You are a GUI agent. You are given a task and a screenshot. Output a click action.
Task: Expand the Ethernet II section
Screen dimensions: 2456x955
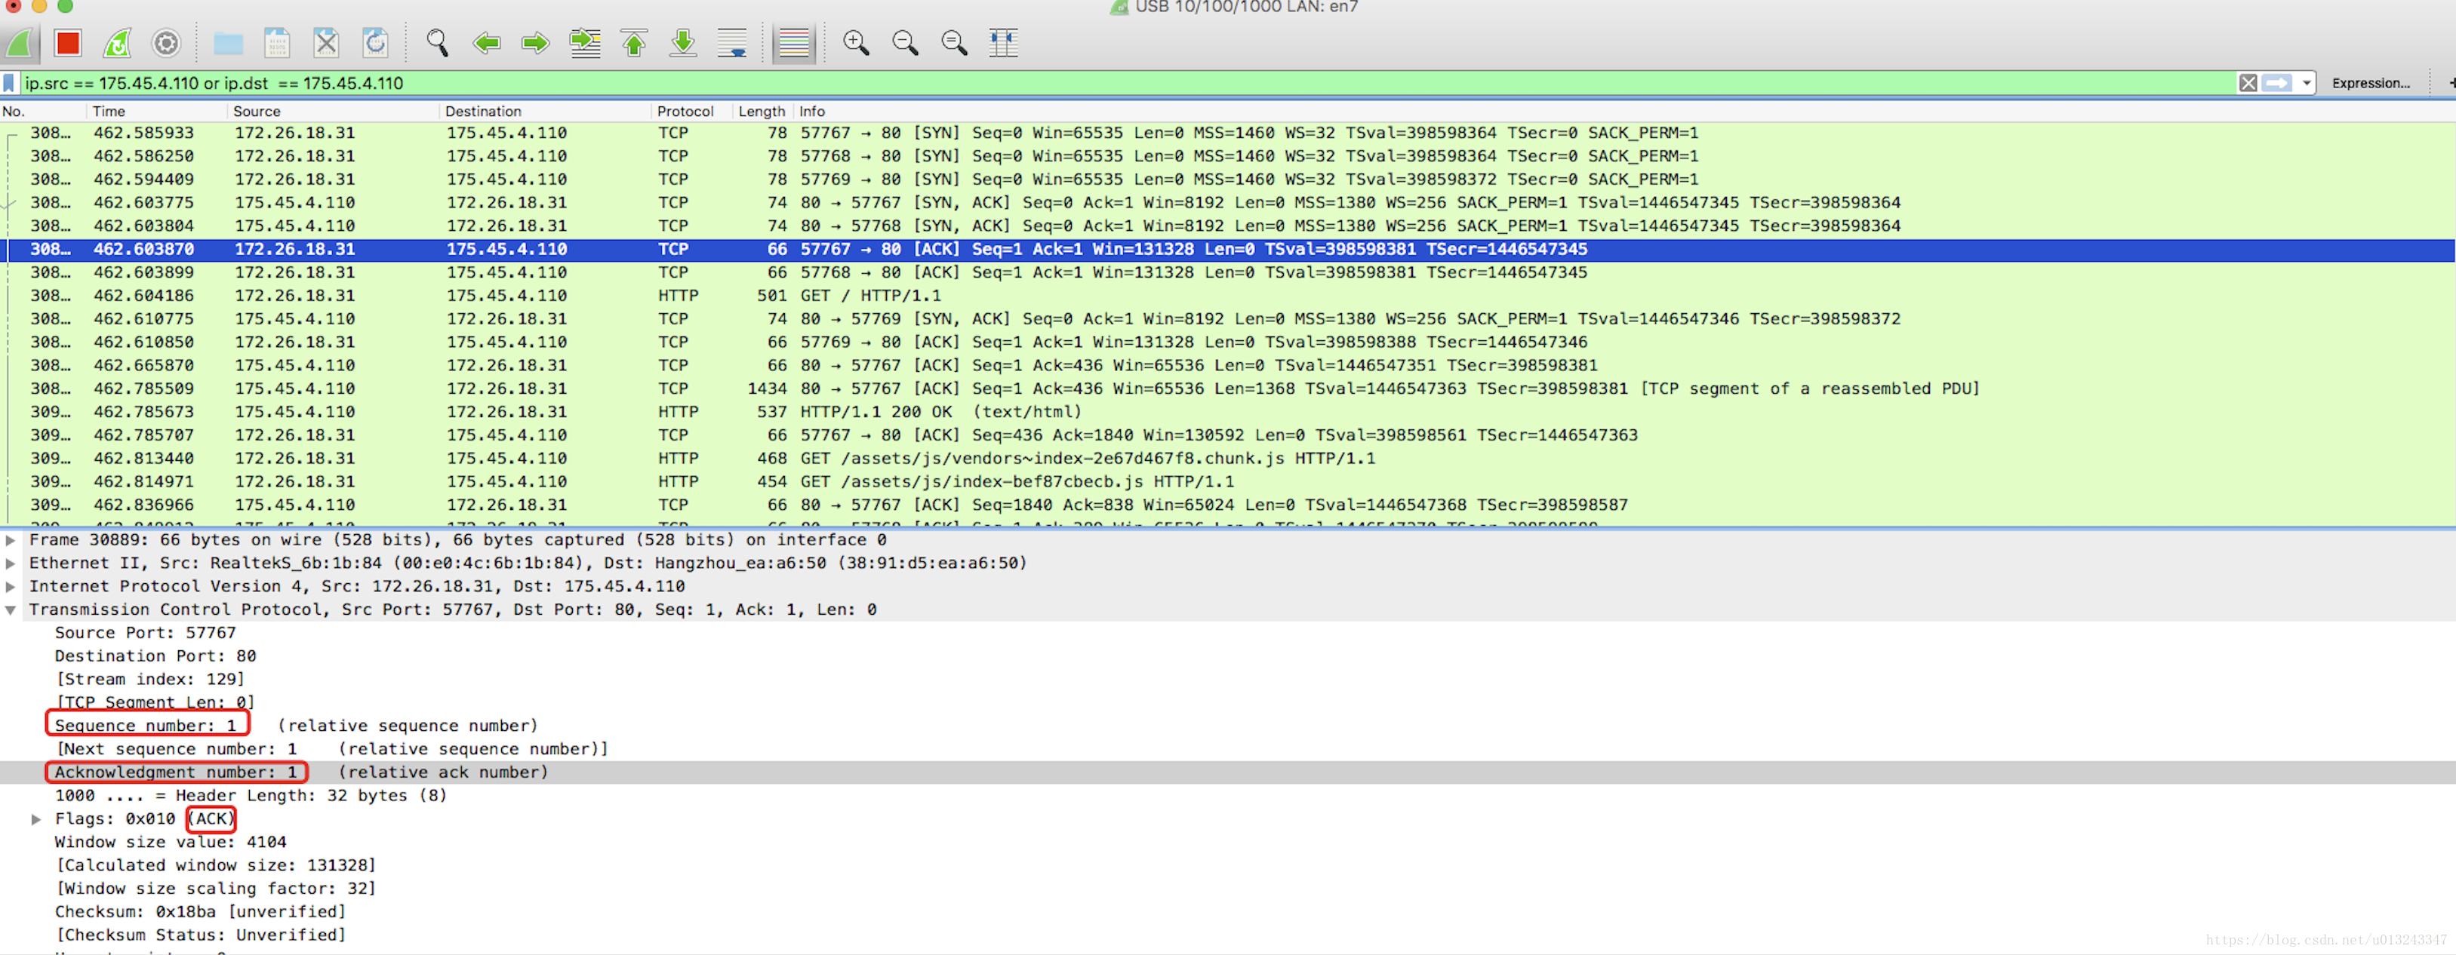click(11, 563)
